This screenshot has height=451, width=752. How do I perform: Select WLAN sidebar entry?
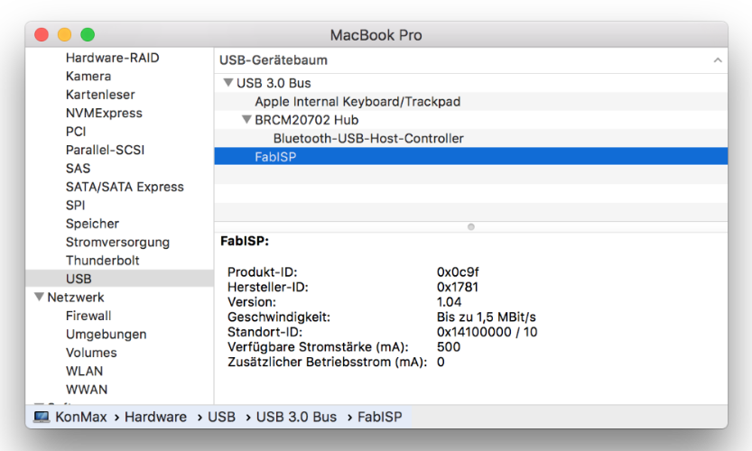(84, 371)
